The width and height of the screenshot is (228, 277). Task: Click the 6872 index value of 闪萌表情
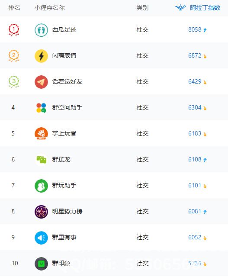(195, 55)
